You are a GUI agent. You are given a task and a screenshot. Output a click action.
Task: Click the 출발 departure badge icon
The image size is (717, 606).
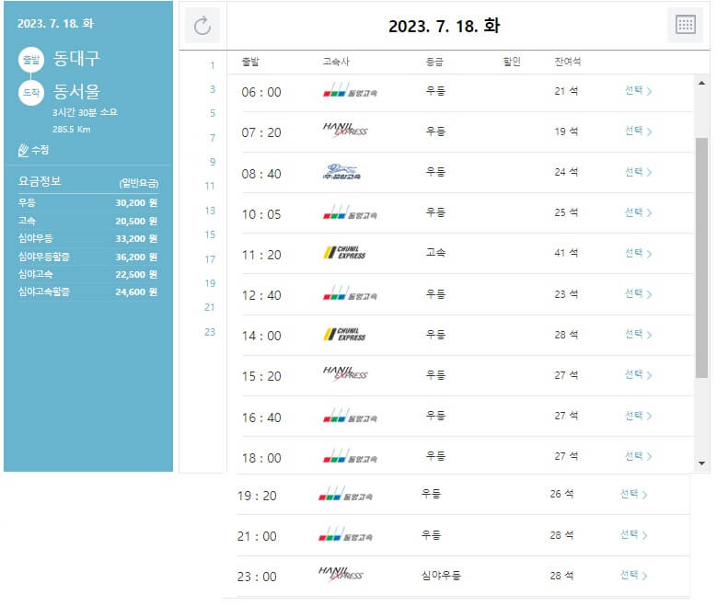31,60
